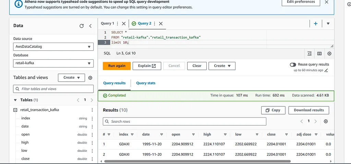The width and height of the screenshot is (351, 164).
Task: Collapse the Data side panel
Action: (x=90, y=26)
